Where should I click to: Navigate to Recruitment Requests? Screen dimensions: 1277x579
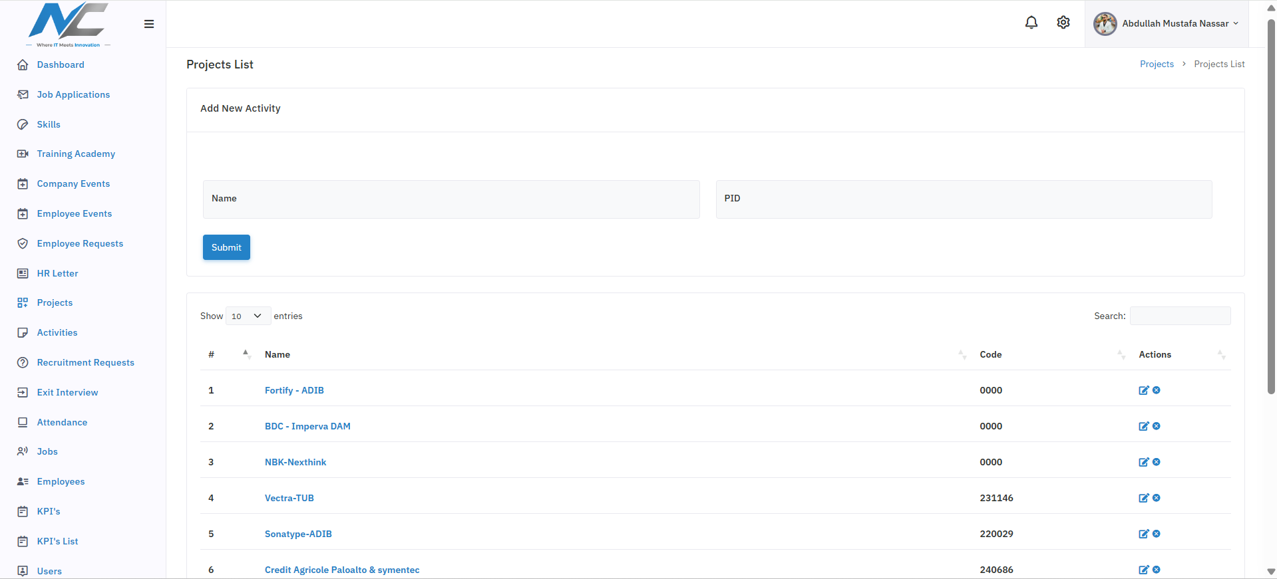coord(86,362)
